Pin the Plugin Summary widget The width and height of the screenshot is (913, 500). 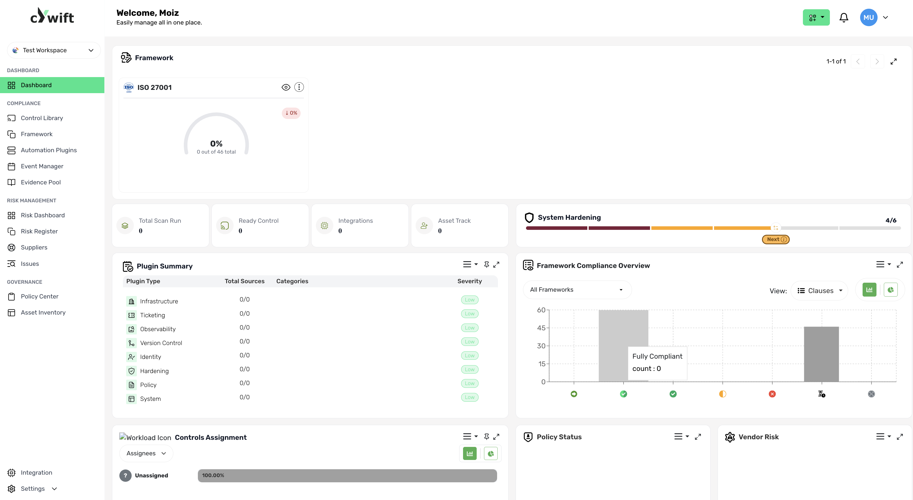coord(486,264)
